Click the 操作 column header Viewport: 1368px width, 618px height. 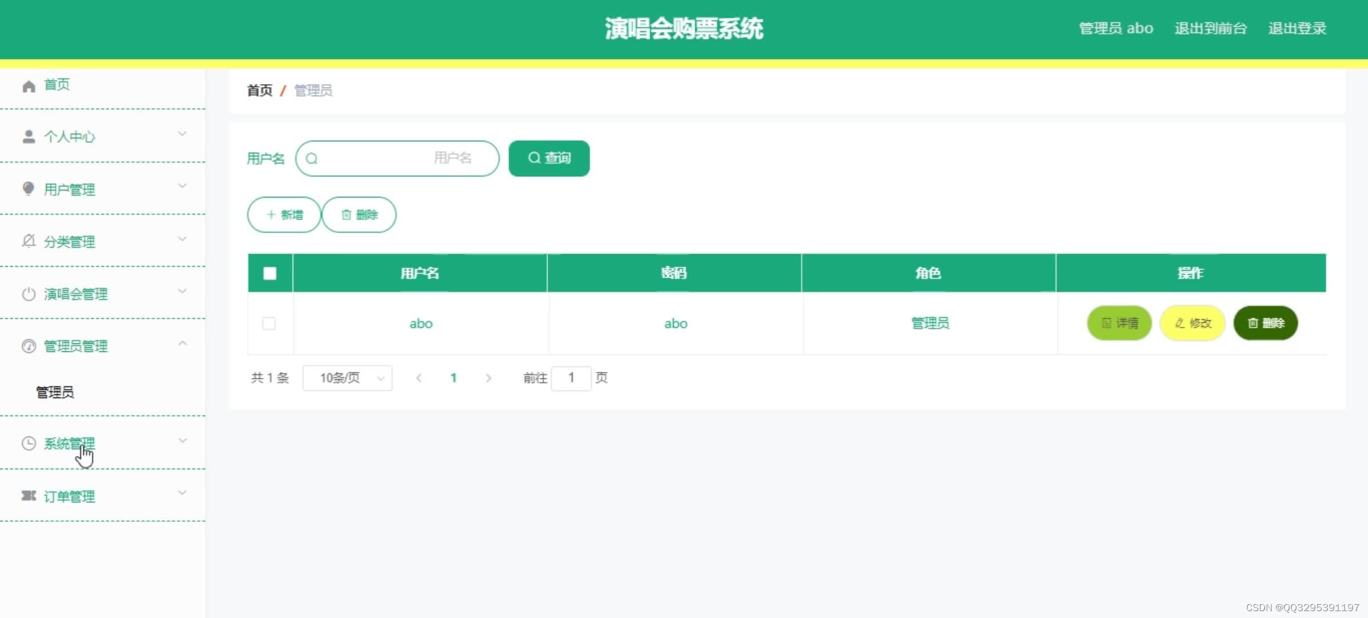[x=1191, y=274]
